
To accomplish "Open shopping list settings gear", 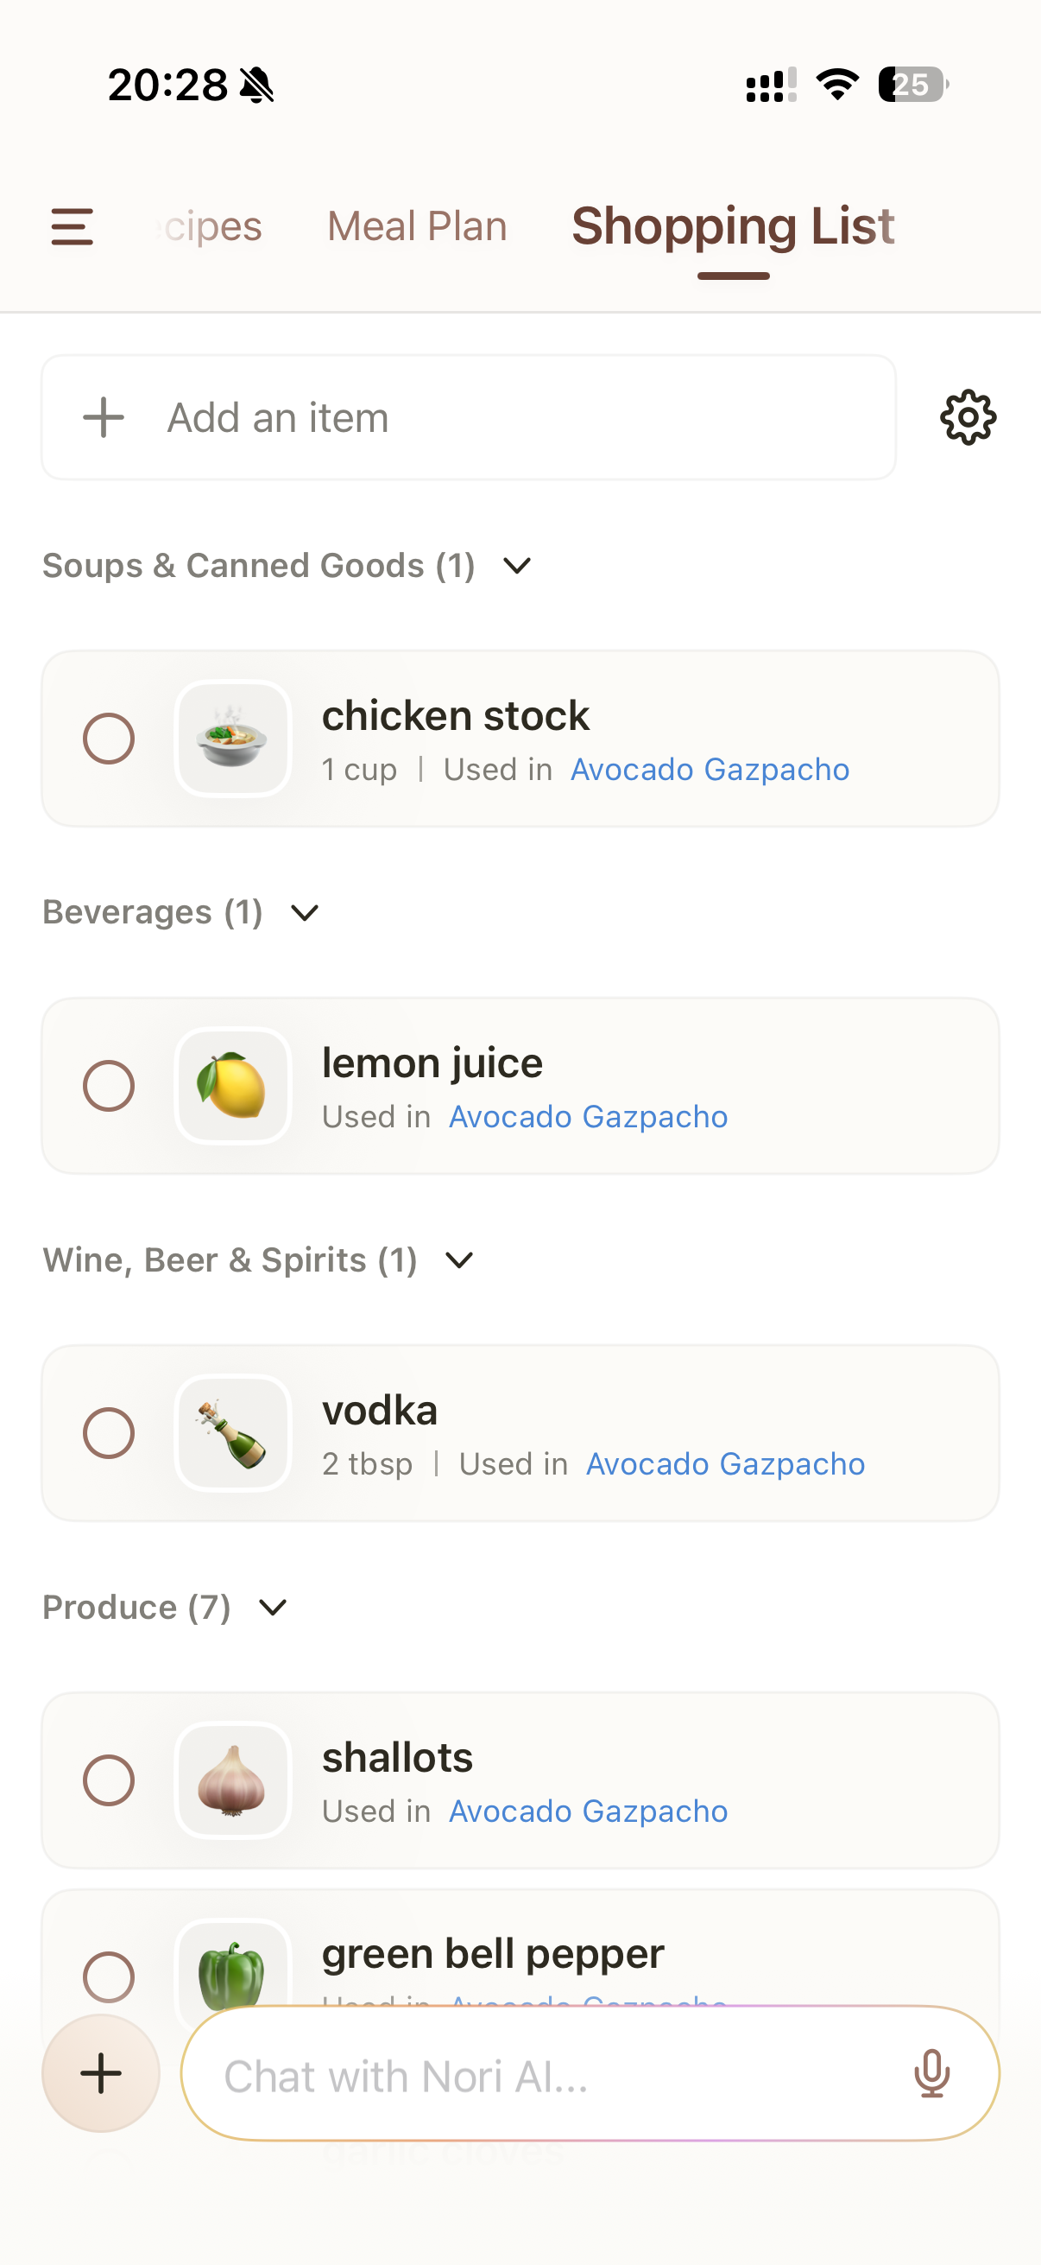I will coord(968,417).
